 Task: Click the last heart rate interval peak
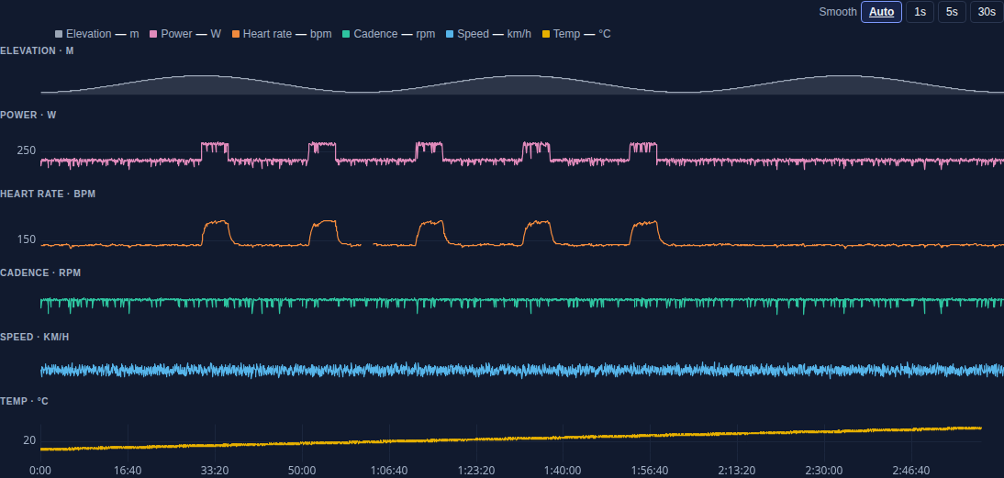pos(644,224)
